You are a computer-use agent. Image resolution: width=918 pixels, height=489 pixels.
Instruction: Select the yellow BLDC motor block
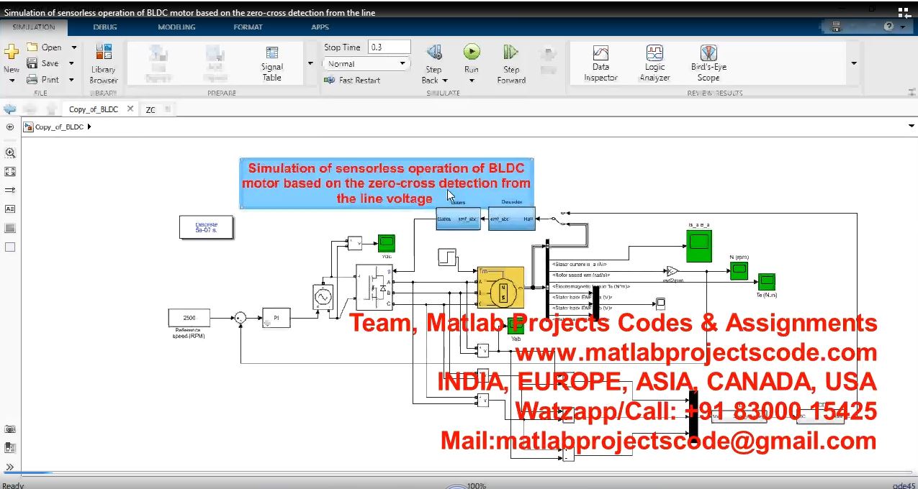pos(500,288)
